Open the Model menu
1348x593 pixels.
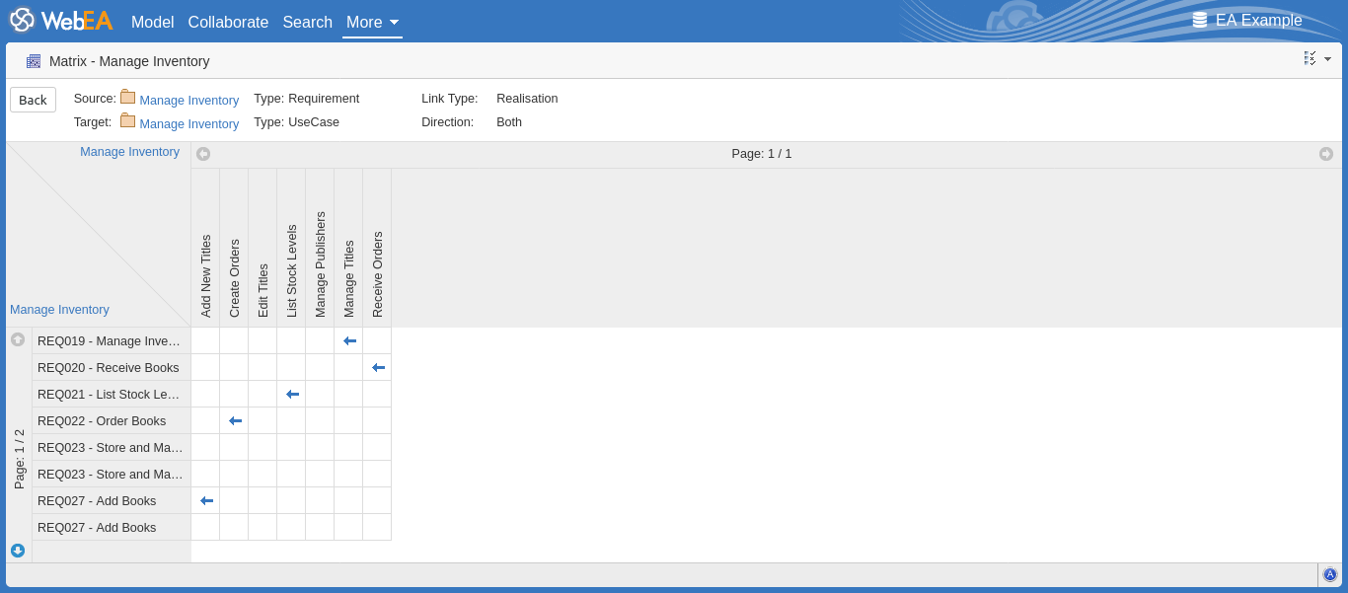152,22
